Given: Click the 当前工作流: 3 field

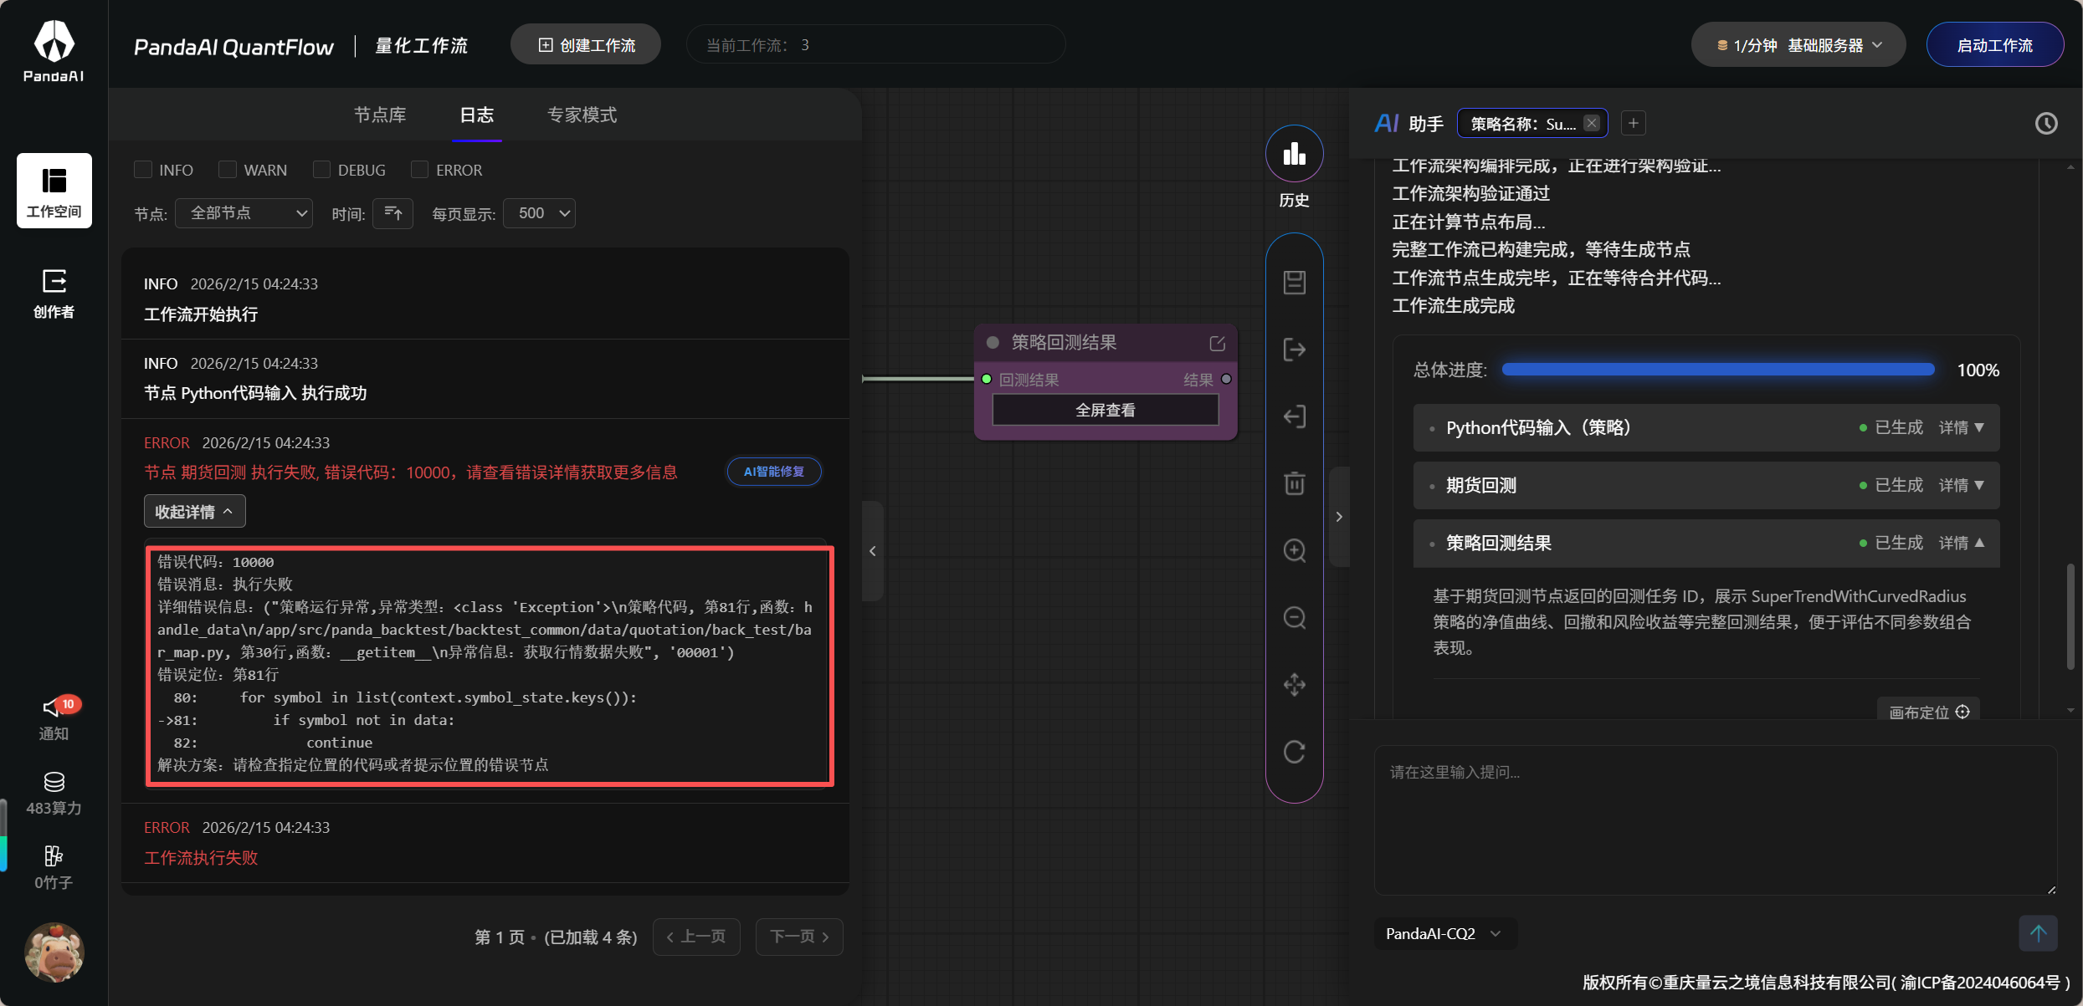Looking at the screenshot, I should tap(875, 45).
